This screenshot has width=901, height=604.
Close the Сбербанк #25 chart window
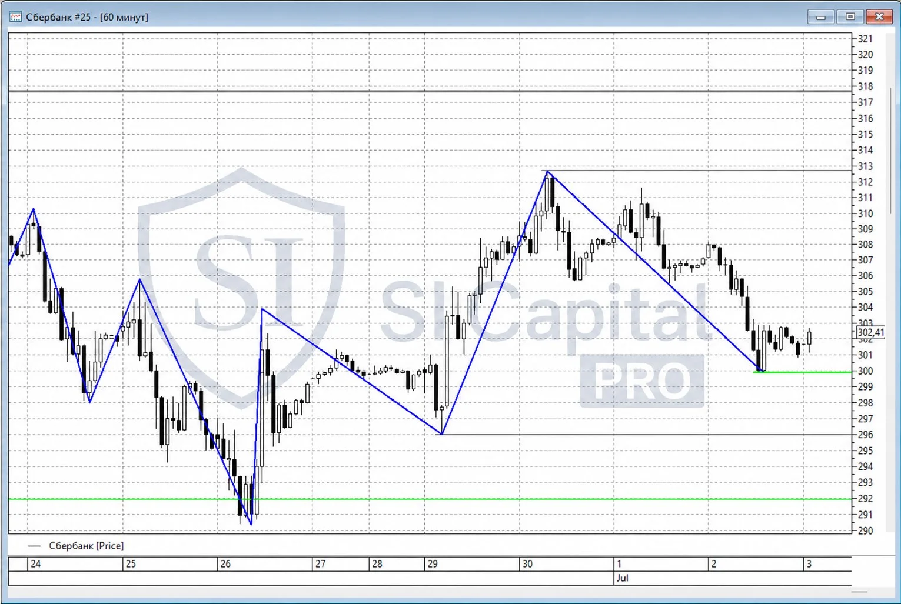point(879,16)
